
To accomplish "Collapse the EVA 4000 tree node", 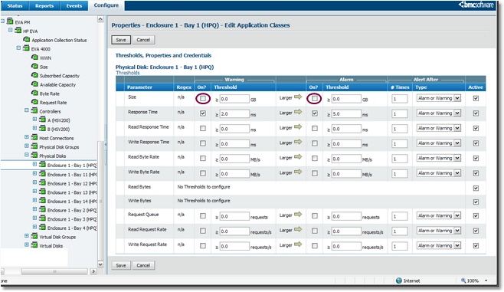I will (18, 48).
